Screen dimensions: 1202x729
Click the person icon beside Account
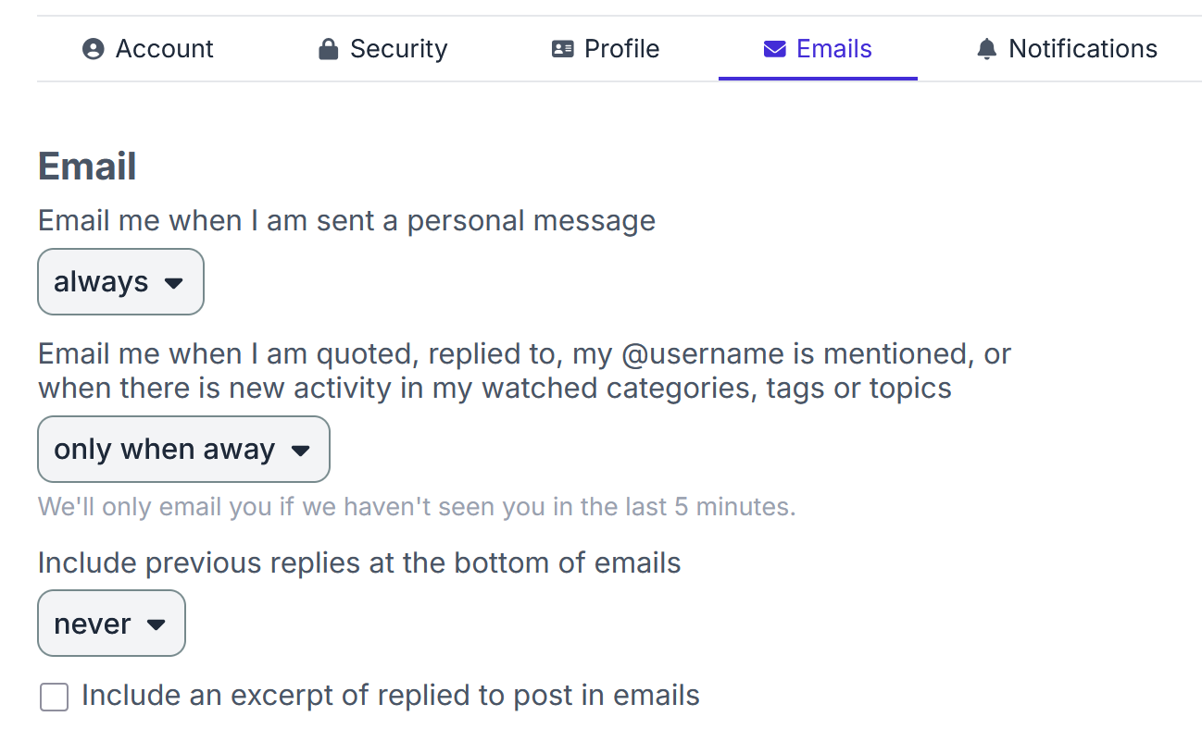93,49
